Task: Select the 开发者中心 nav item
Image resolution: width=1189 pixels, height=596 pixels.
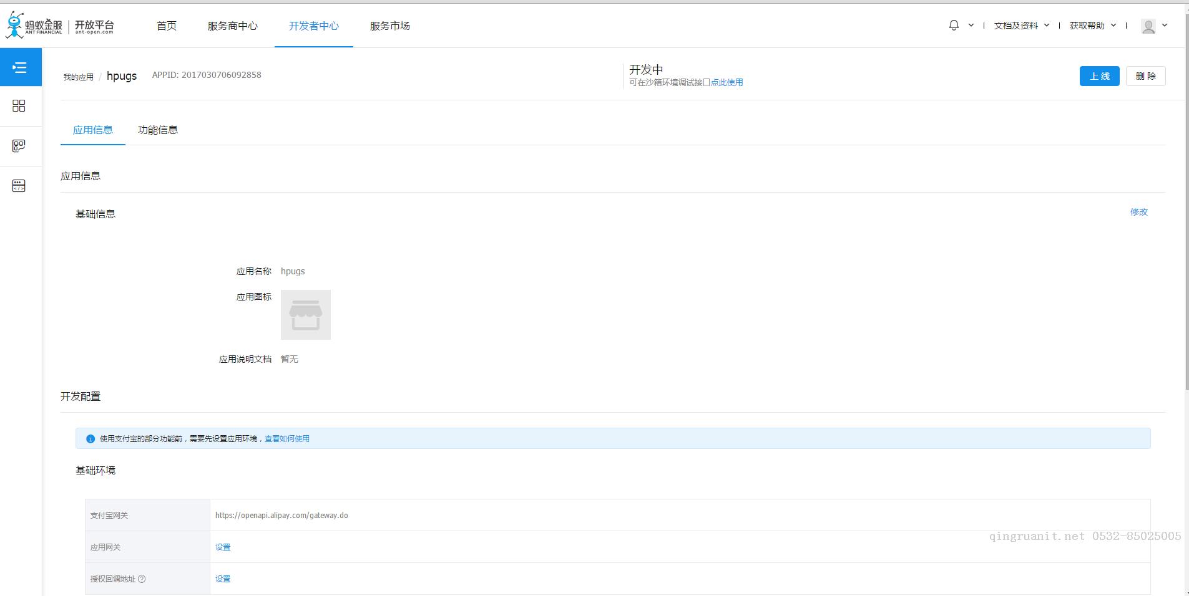Action: pyautogui.click(x=314, y=26)
